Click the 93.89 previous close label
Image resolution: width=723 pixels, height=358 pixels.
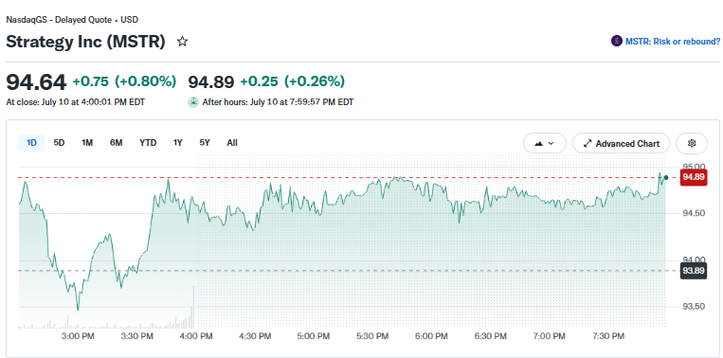[x=694, y=271]
